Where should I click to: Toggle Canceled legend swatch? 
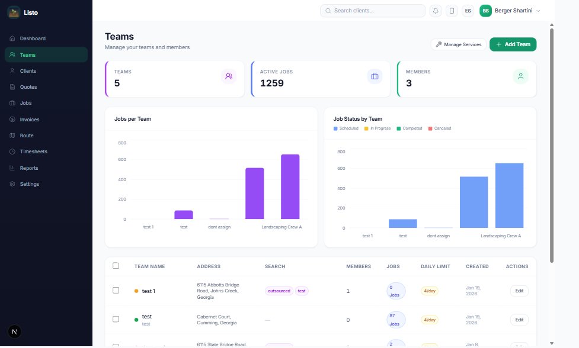click(x=430, y=128)
